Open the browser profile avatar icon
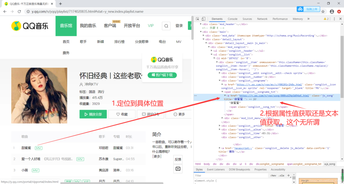The height and width of the screenshot is (184, 344). pyautogui.click(x=332, y=12)
